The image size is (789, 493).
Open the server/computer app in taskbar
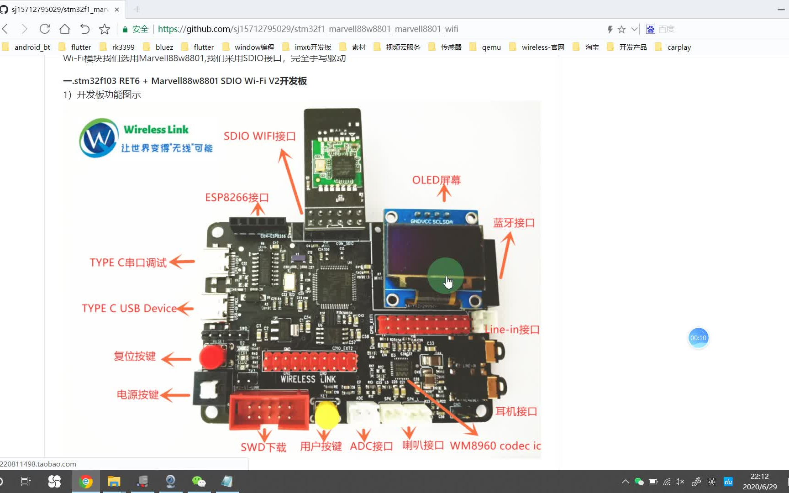142,481
